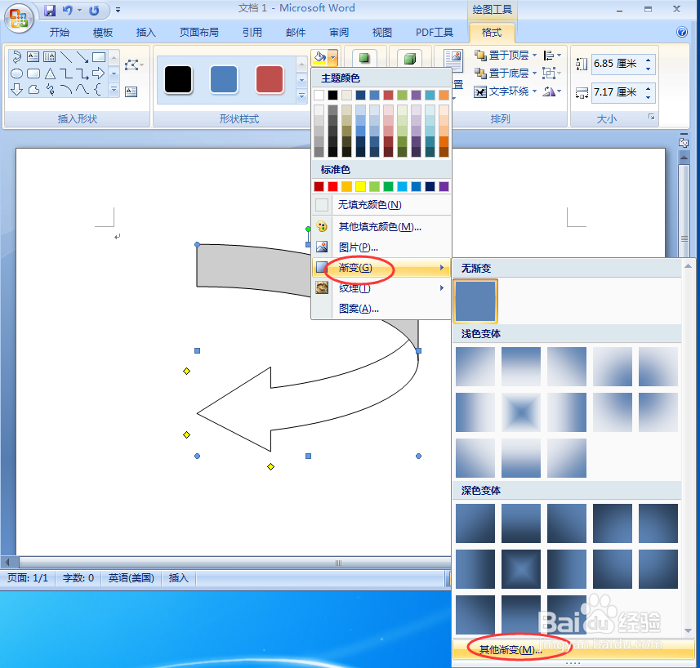The height and width of the screenshot is (668, 700).
Task: Open the 插入 ribbon tab
Action: point(146,32)
